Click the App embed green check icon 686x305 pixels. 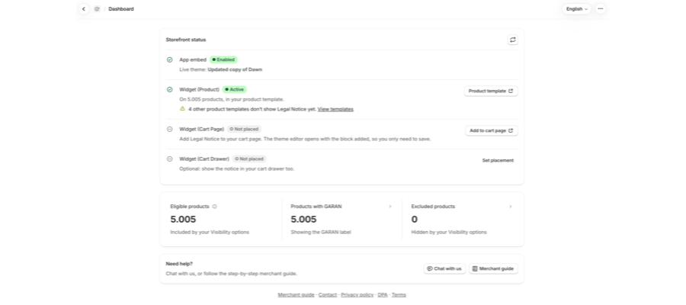(170, 60)
